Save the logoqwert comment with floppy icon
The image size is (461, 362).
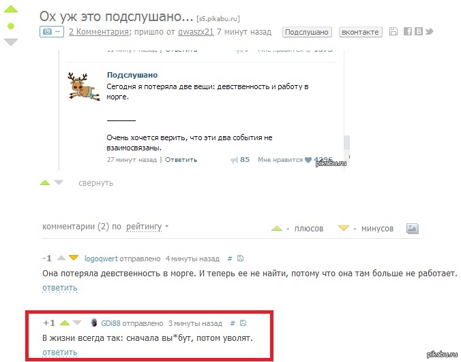point(240,259)
